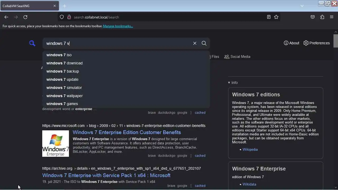Click the archive.org result URL
The image size is (338, 190).
[x=121, y=168]
